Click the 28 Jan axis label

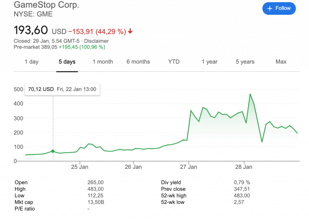pos(244,167)
